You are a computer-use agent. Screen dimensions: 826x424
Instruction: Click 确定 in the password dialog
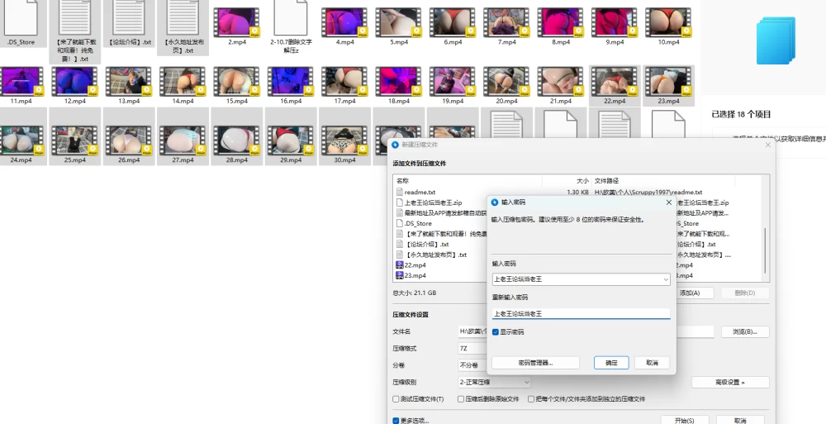(x=611, y=363)
